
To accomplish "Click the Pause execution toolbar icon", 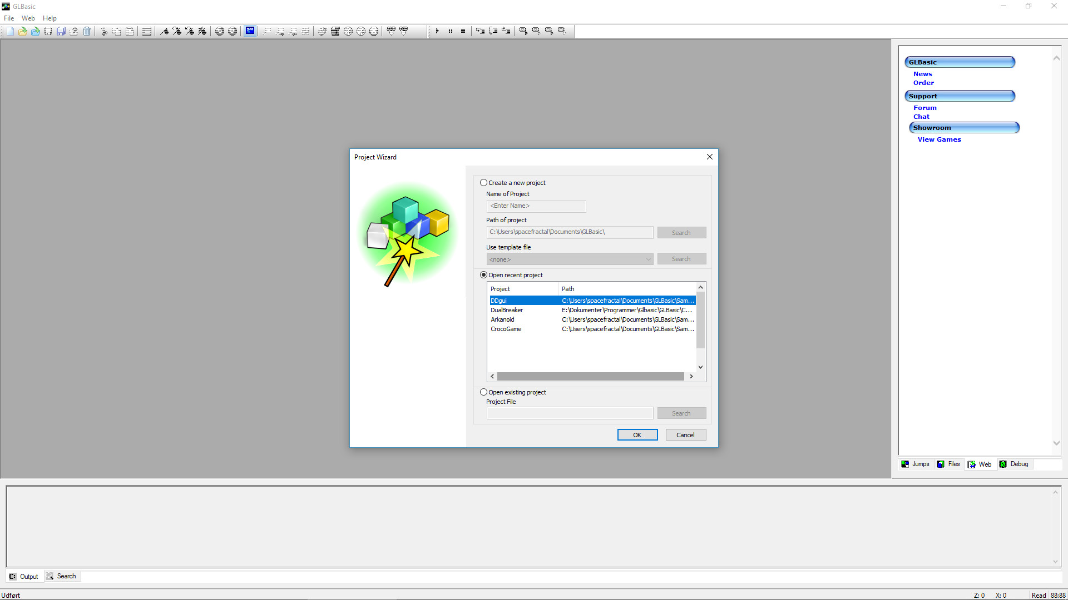I will [x=449, y=31].
